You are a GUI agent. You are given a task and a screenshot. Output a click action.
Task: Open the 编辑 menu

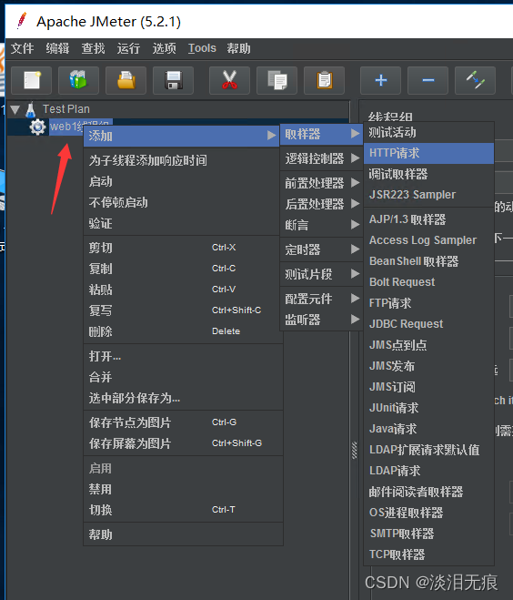point(57,48)
